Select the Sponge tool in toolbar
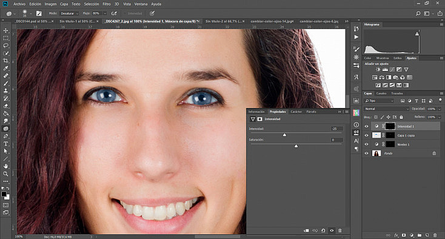This screenshot has width=445, height=239. (x=5, y=129)
